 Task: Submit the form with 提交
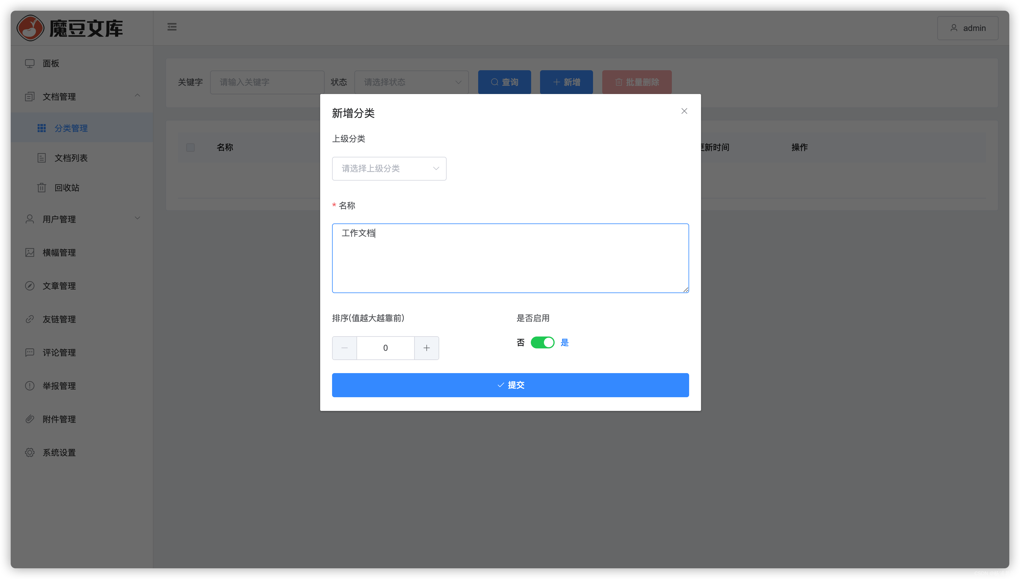pos(510,385)
